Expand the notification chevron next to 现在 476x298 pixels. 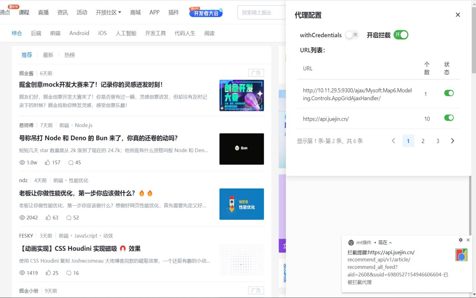click(390, 243)
